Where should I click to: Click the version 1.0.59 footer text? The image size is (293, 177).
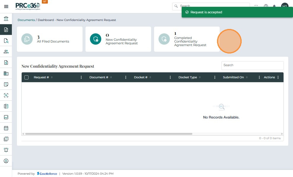[x=88, y=174]
